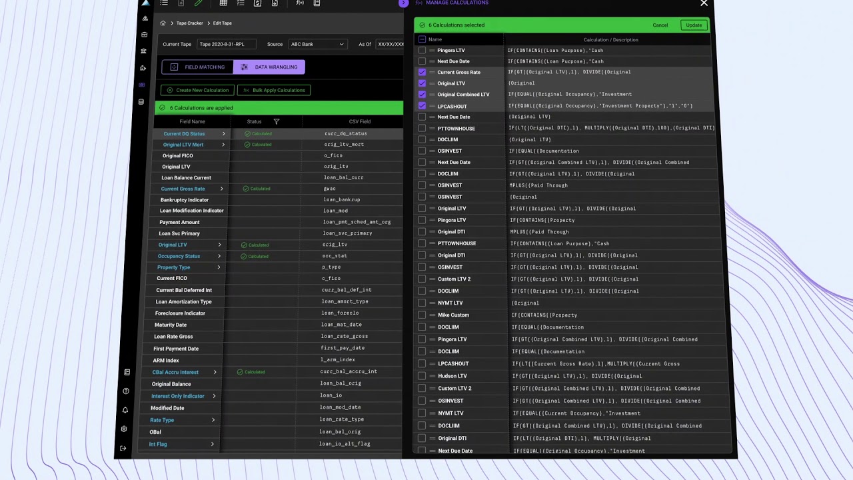Expand the Current DQ Status field row
This screenshot has width=853, height=480.
(x=223, y=134)
